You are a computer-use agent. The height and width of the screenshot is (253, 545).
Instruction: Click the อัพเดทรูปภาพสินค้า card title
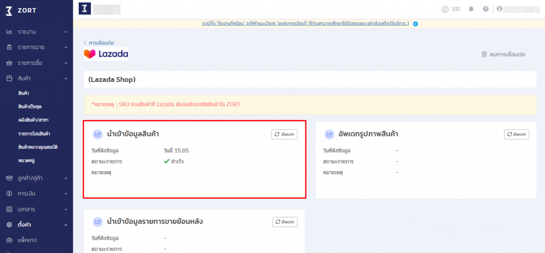(x=368, y=134)
